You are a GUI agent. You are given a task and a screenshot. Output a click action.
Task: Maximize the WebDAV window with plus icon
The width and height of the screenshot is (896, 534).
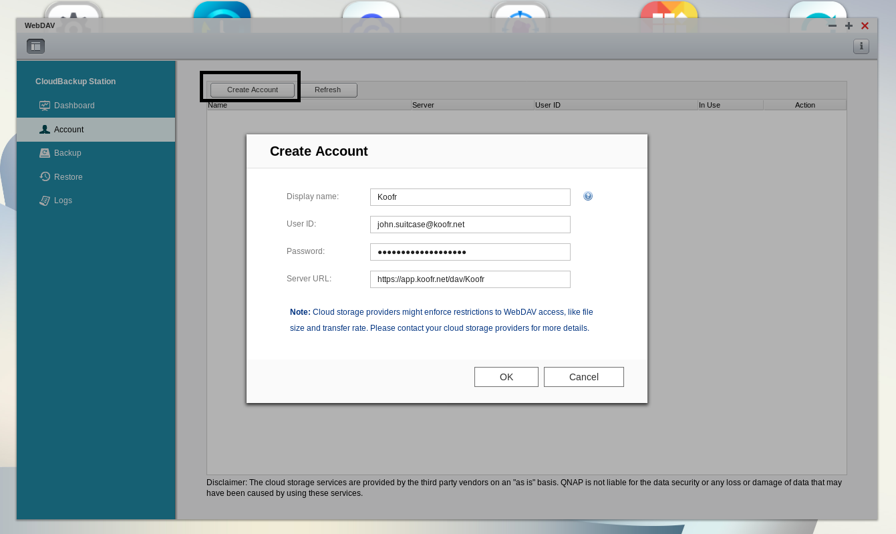coord(849,26)
